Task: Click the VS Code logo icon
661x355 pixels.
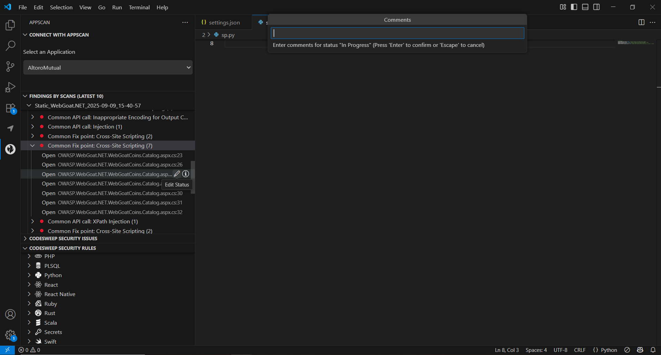Action: point(8,7)
